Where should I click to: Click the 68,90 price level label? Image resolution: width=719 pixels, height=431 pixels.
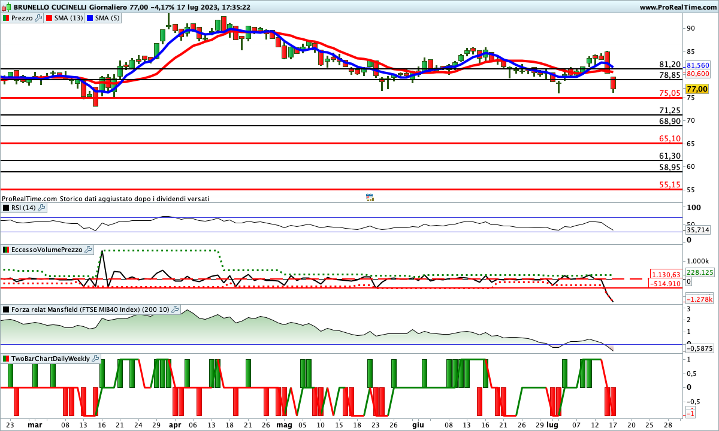[x=669, y=121]
